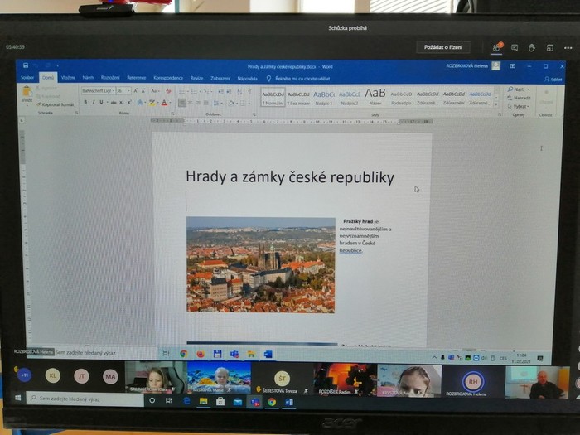Click the Chrome icon on bottom taskbar

[272, 402]
